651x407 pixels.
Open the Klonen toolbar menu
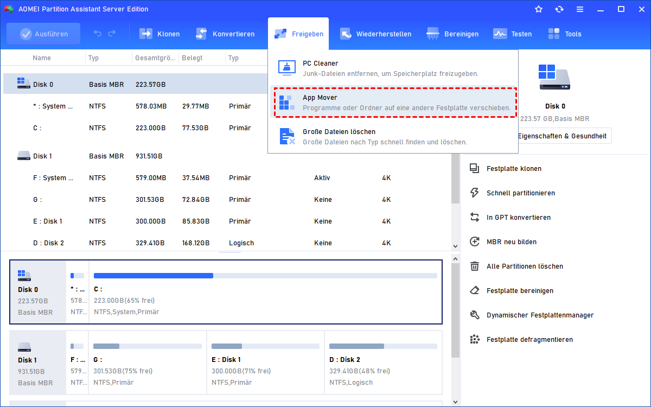[x=159, y=34]
